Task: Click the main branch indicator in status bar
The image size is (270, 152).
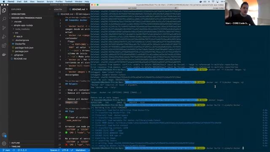Action: click(6, 150)
